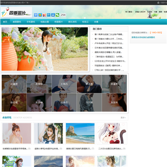Open the beach seaside wallpaper thumbnail

click(80, 133)
